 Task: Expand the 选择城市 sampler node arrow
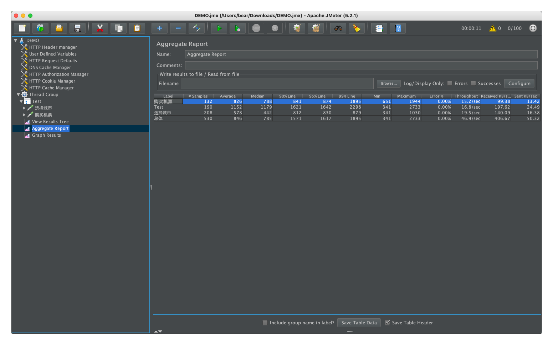pyautogui.click(x=24, y=108)
